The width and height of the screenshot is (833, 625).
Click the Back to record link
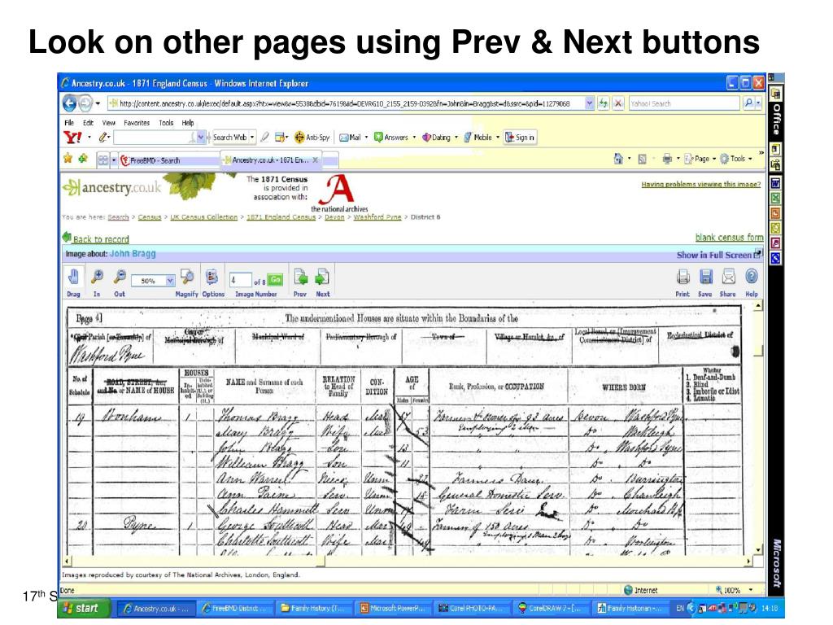pos(101,239)
